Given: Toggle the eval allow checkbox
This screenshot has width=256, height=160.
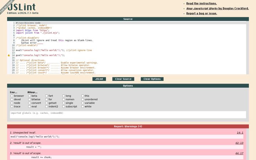Looking at the screenshot, I should 29,106.
